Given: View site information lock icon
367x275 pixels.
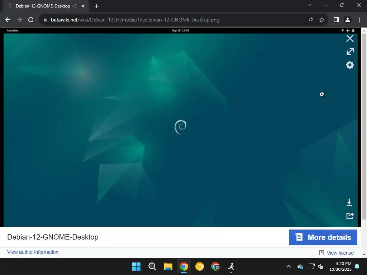Looking at the screenshot, I should pos(45,20).
